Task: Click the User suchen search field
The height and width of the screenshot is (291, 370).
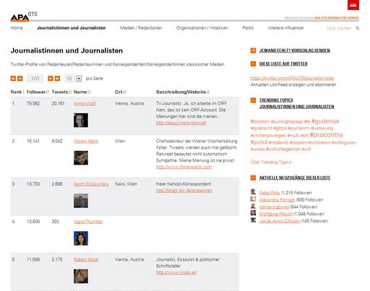Action: 338,28
